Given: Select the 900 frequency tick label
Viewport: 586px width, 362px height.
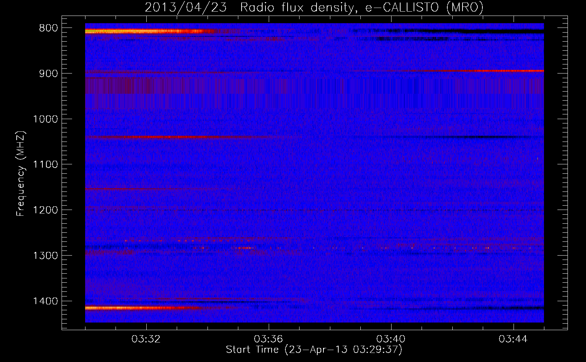Looking at the screenshot, I should click(x=49, y=73).
